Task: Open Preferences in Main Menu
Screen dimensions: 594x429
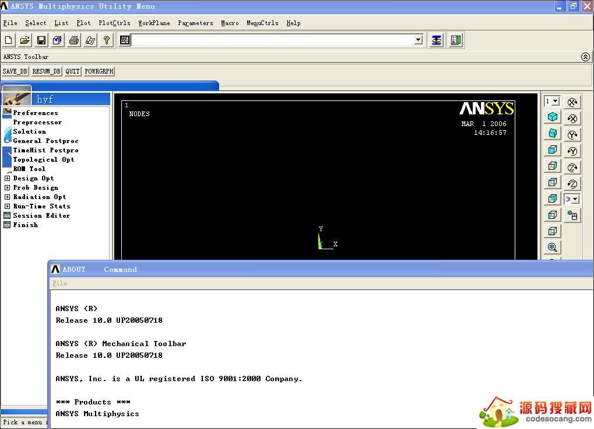Action: click(x=36, y=113)
